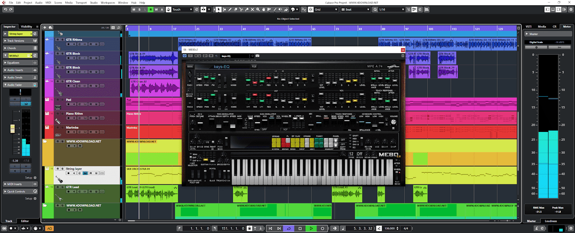Go to next marker in transport
This screenshot has width=575, height=233.
tap(279, 228)
